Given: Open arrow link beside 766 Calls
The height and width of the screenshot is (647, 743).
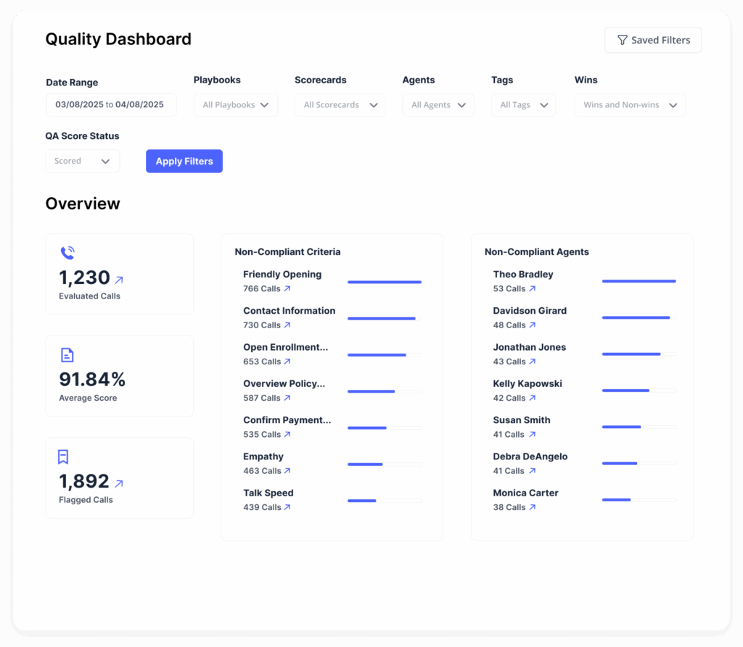Looking at the screenshot, I should coord(287,289).
